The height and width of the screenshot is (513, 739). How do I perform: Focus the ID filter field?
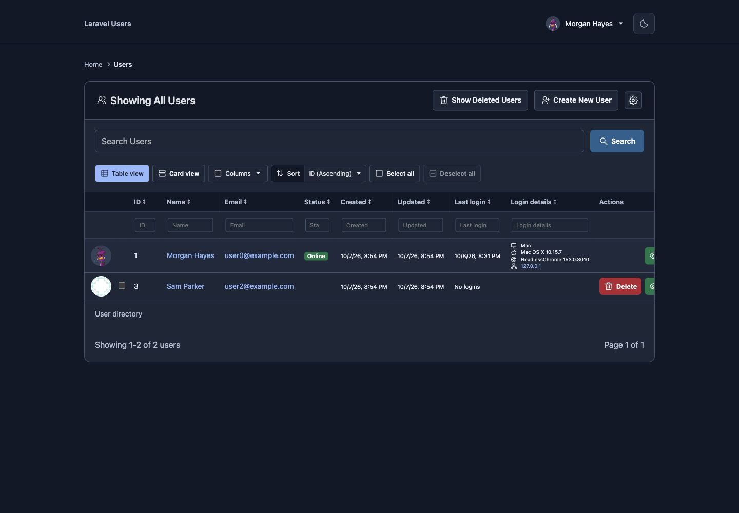(x=145, y=225)
